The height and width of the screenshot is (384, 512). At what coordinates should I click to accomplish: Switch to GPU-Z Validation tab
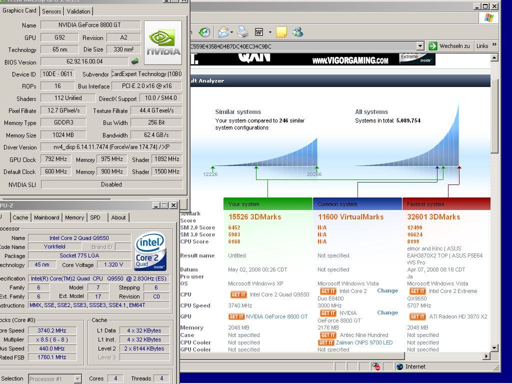click(78, 11)
